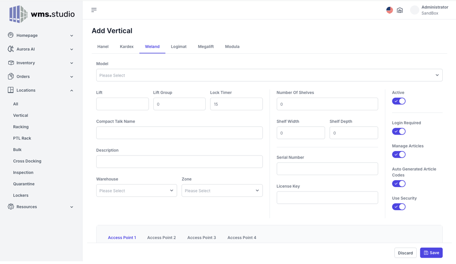The image size is (456, 264).
Task: Click the Serial Number input field
Action: pyautogui.click(x=327, y=169)
